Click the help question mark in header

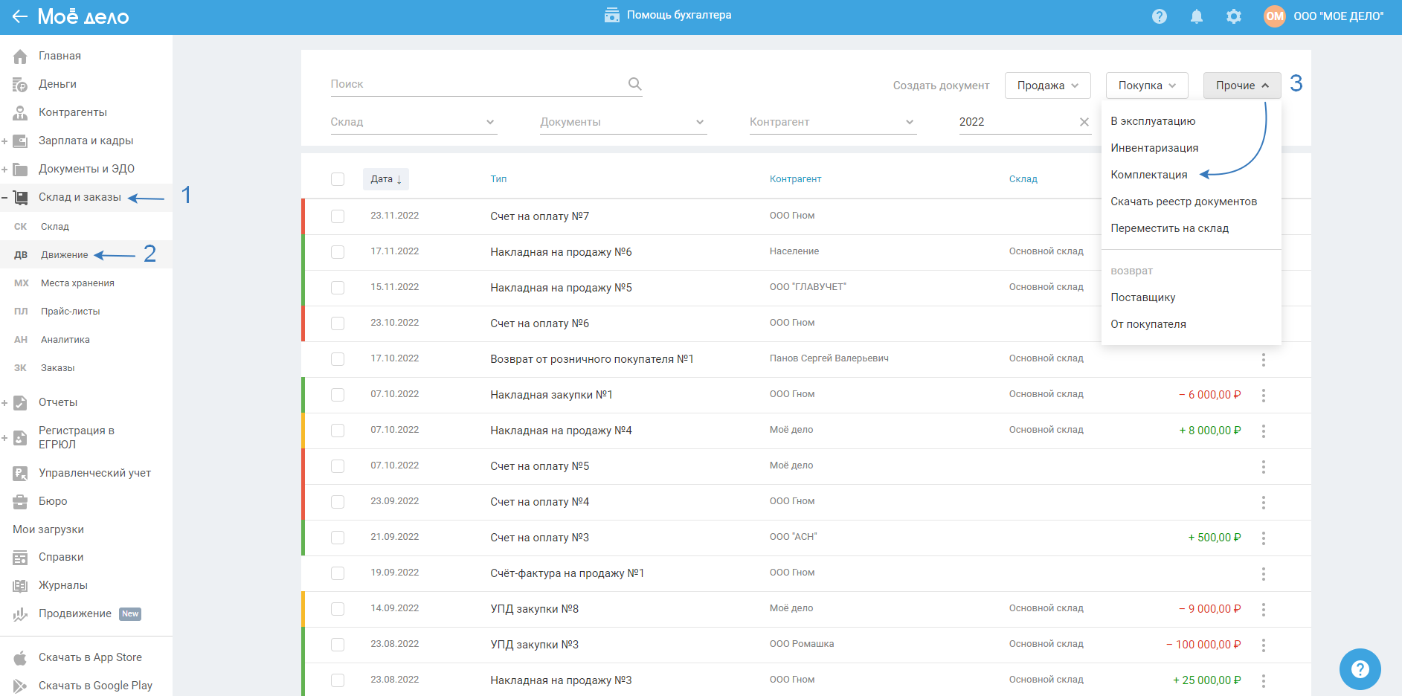(1159, 16)
